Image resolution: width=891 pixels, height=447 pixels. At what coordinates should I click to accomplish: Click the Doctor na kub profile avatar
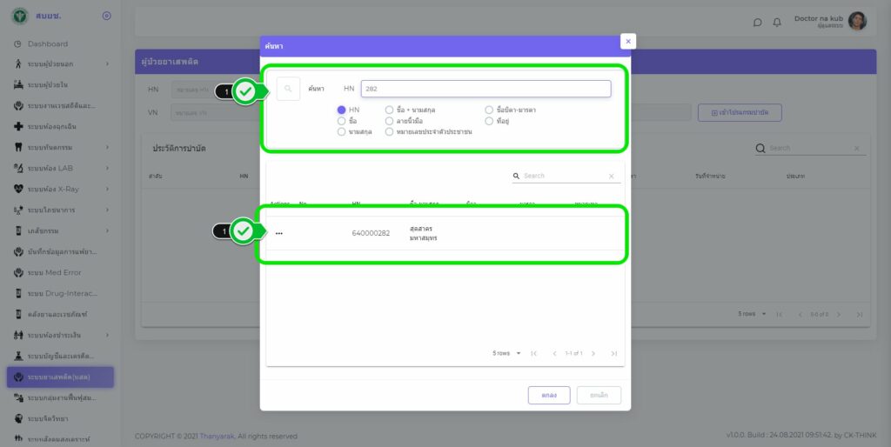pos(857,22)
